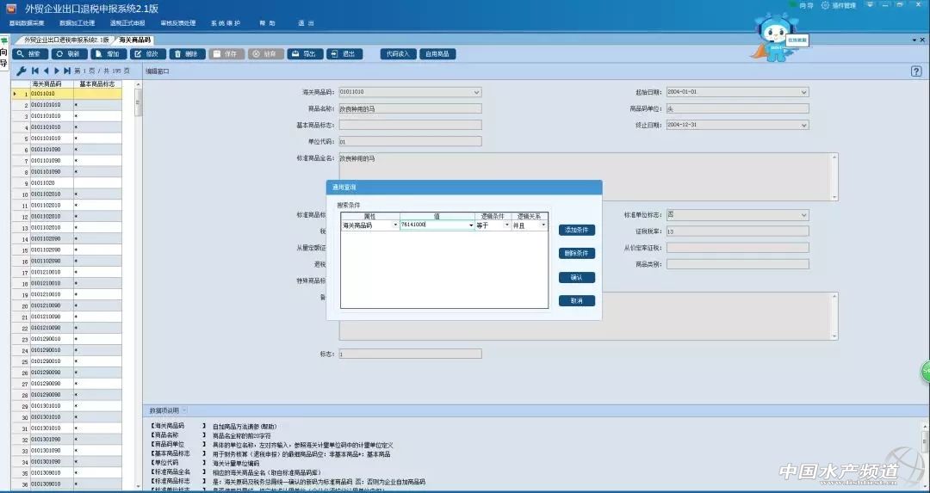Click the 添加条件 button
This screenshot has height=493, width=930.
(576, 230)
